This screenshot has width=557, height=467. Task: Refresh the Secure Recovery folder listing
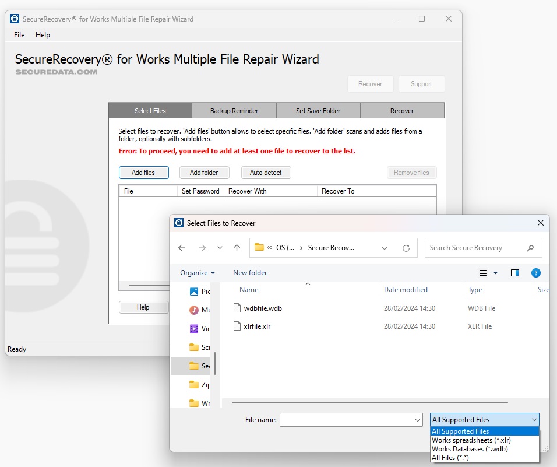coord(406,248)
